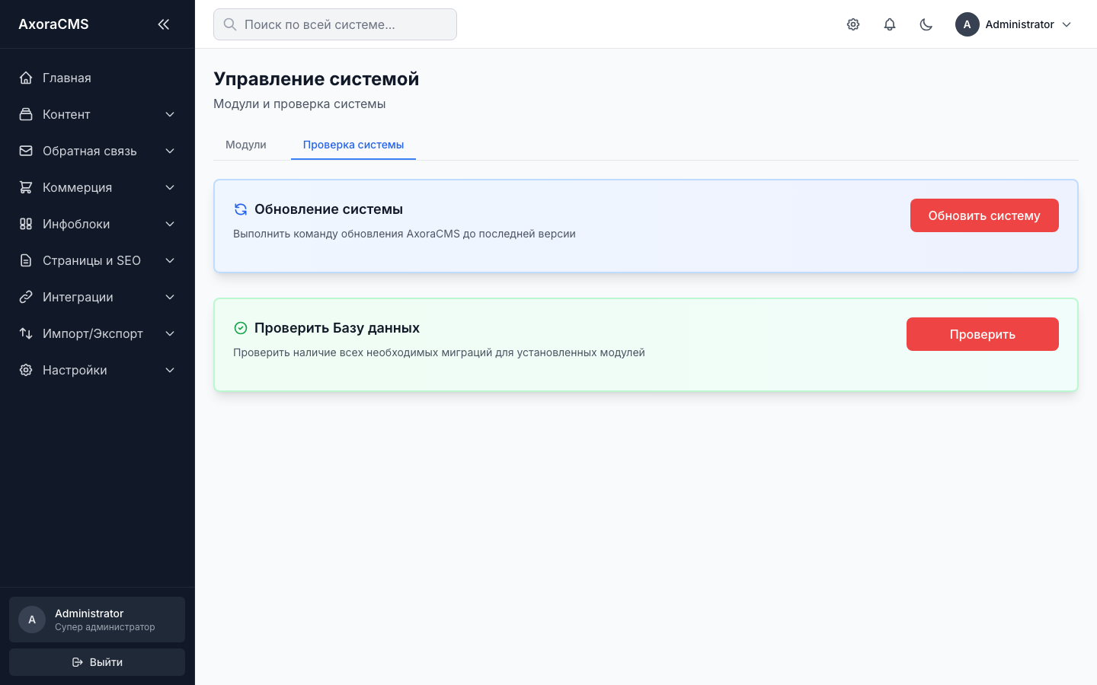Click the magnifier icon in the search field
Viewport: 1097px width, 685px height.
click(229, 24)
